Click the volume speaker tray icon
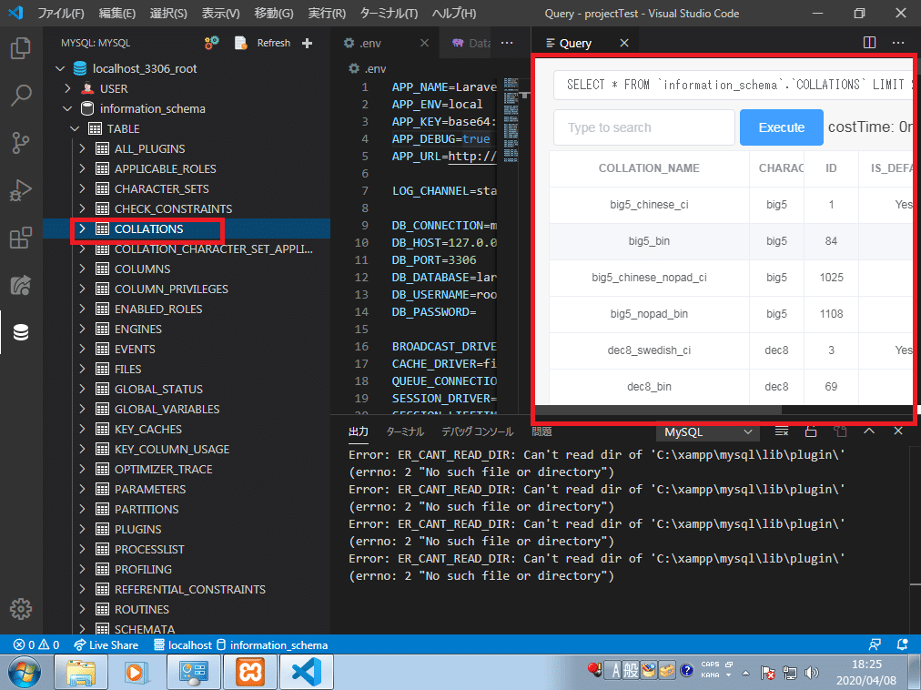The height and width of the screenshot is (690, 921). (x=812, y=673)
